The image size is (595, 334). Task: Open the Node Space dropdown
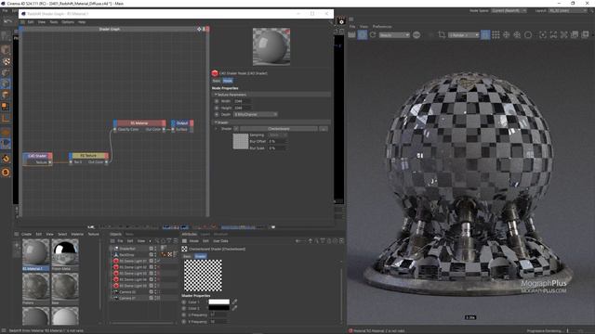tap(509, 10)
